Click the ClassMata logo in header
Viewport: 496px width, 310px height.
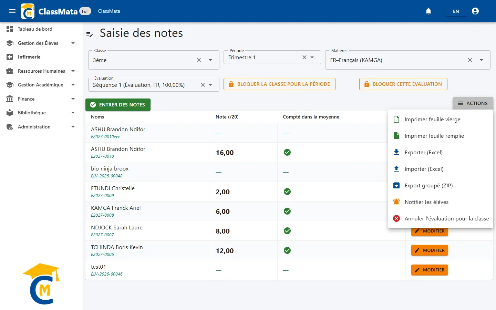click(28, 11)
